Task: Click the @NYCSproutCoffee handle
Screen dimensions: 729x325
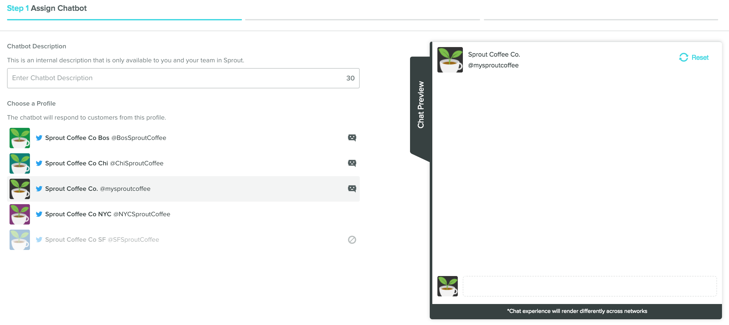Action: pos(142,214)
